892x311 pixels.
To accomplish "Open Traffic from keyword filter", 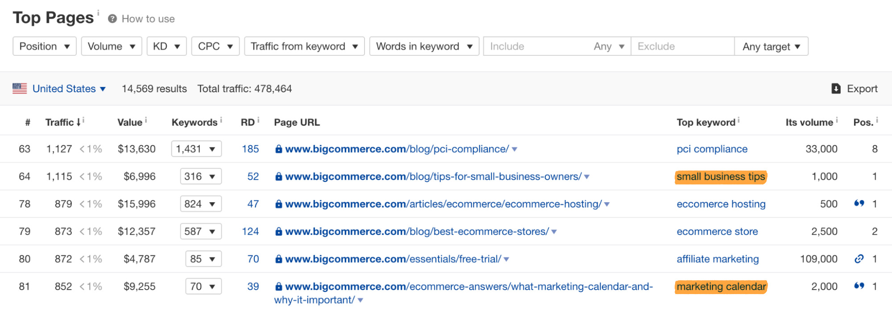I will point(304,46).
